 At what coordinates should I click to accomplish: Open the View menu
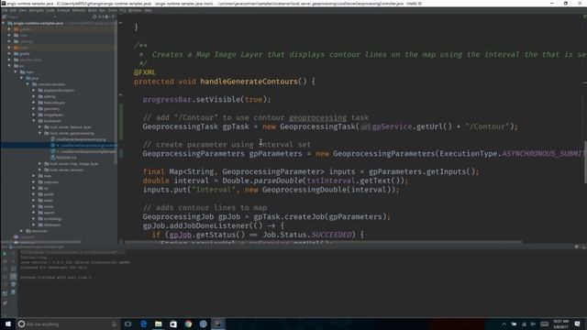(x=22, y=10)
